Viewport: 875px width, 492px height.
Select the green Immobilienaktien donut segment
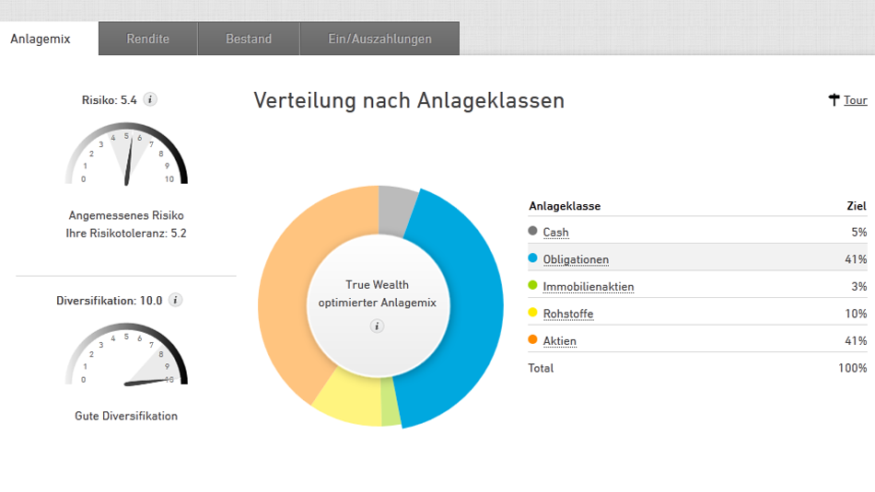[391, 402]
